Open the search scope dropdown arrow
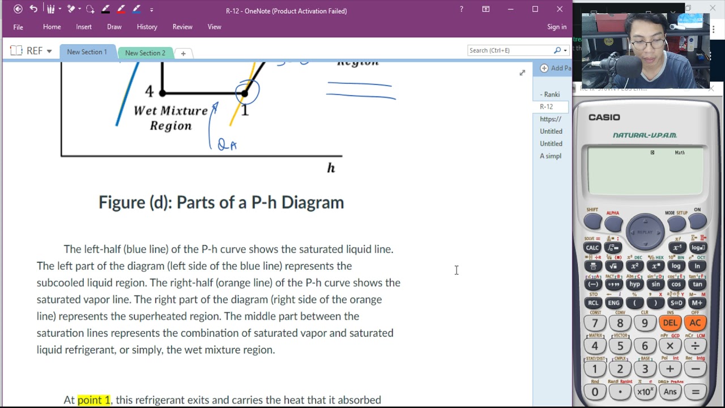The width and height of the screenshot is (725, 408). [x=565, y=50]
